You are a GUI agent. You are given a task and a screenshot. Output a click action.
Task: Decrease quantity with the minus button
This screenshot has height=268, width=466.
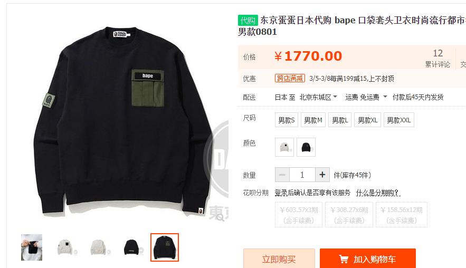(282, 175)
